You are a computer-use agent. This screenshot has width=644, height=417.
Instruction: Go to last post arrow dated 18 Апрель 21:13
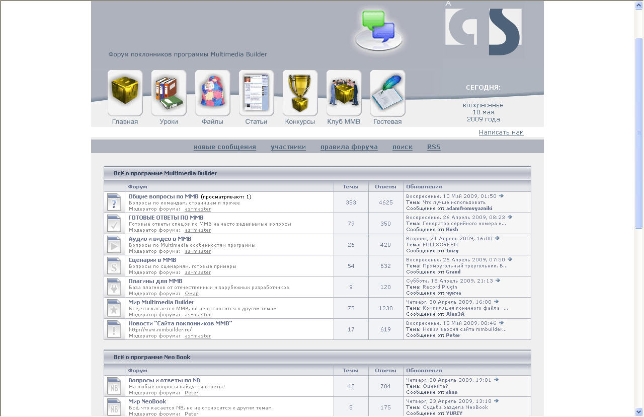coord(498,281)
